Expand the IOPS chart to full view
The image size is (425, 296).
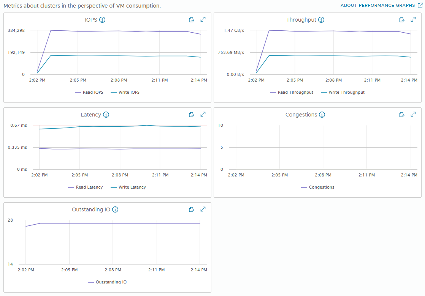[203, 19]
